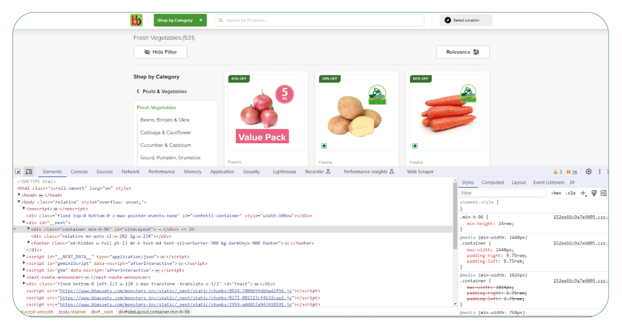622x328 pixels.
Task: Switch to the Lighthouse tab
Action: pyautogui.click(x=285, y=172)
